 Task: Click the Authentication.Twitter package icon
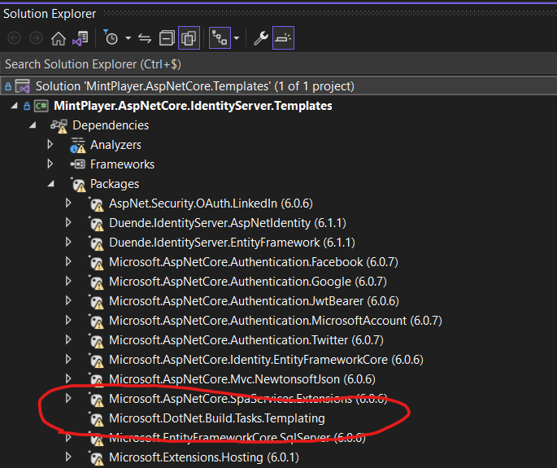coord(96,341)
